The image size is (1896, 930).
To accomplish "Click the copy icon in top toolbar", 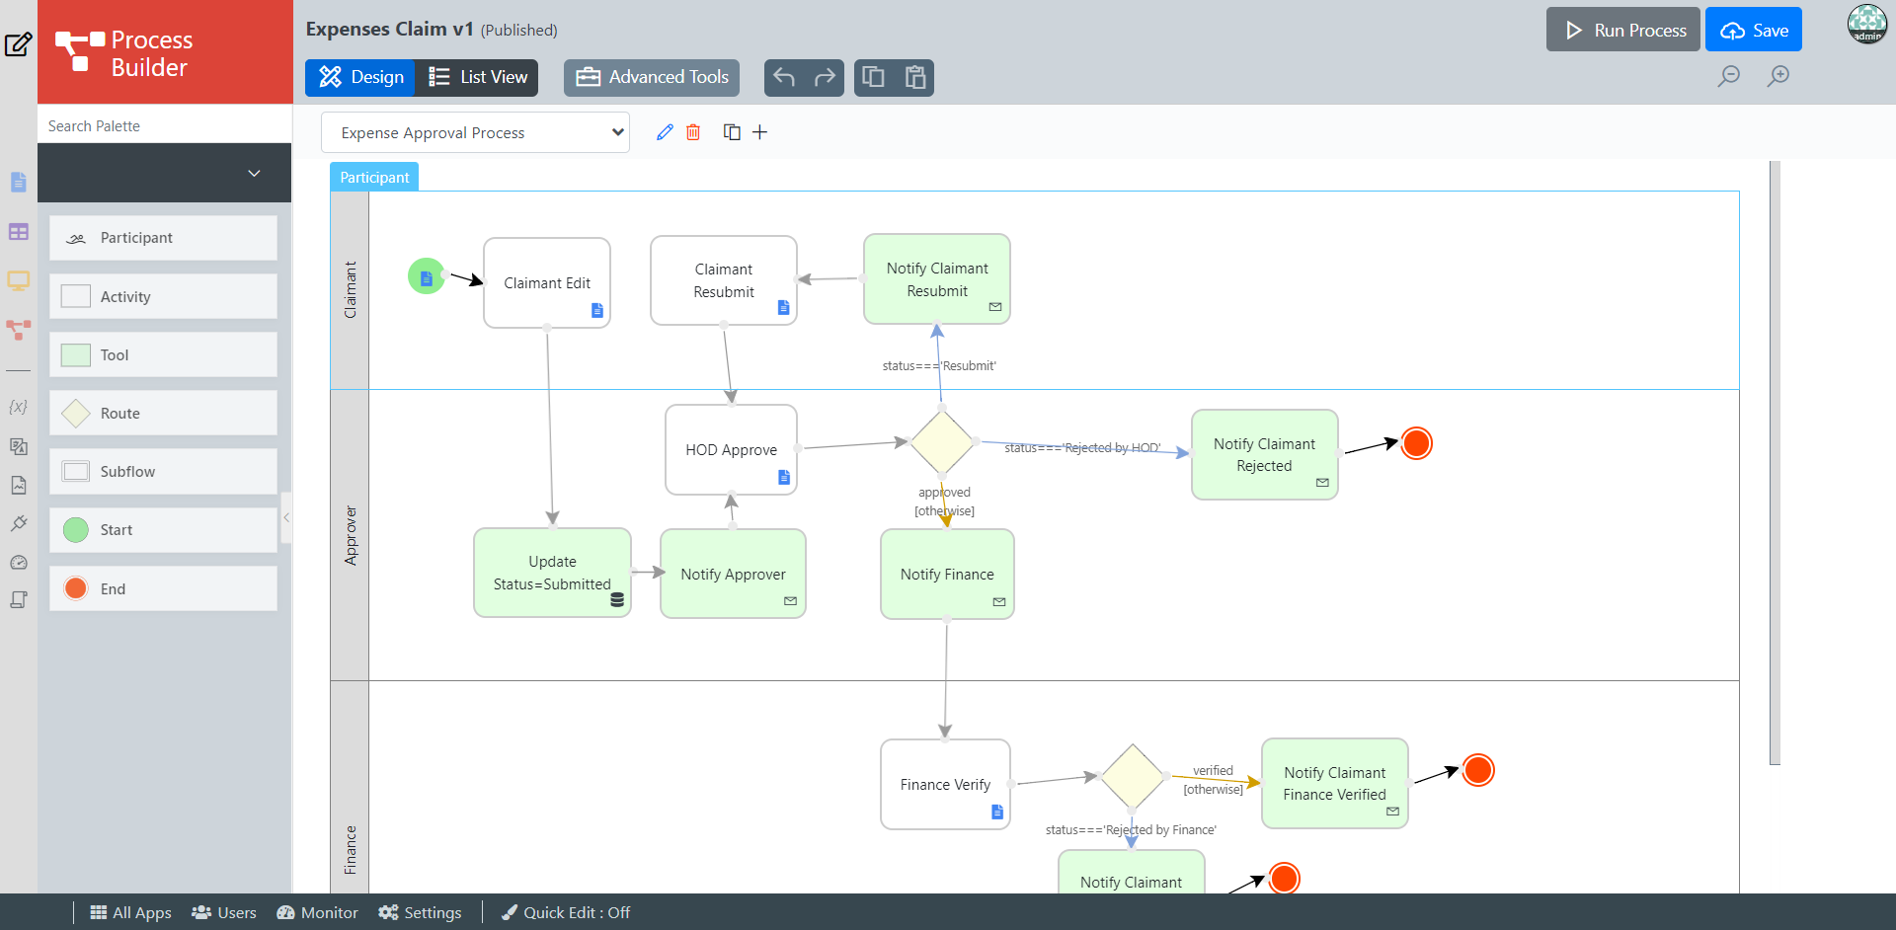I will 873,77.
